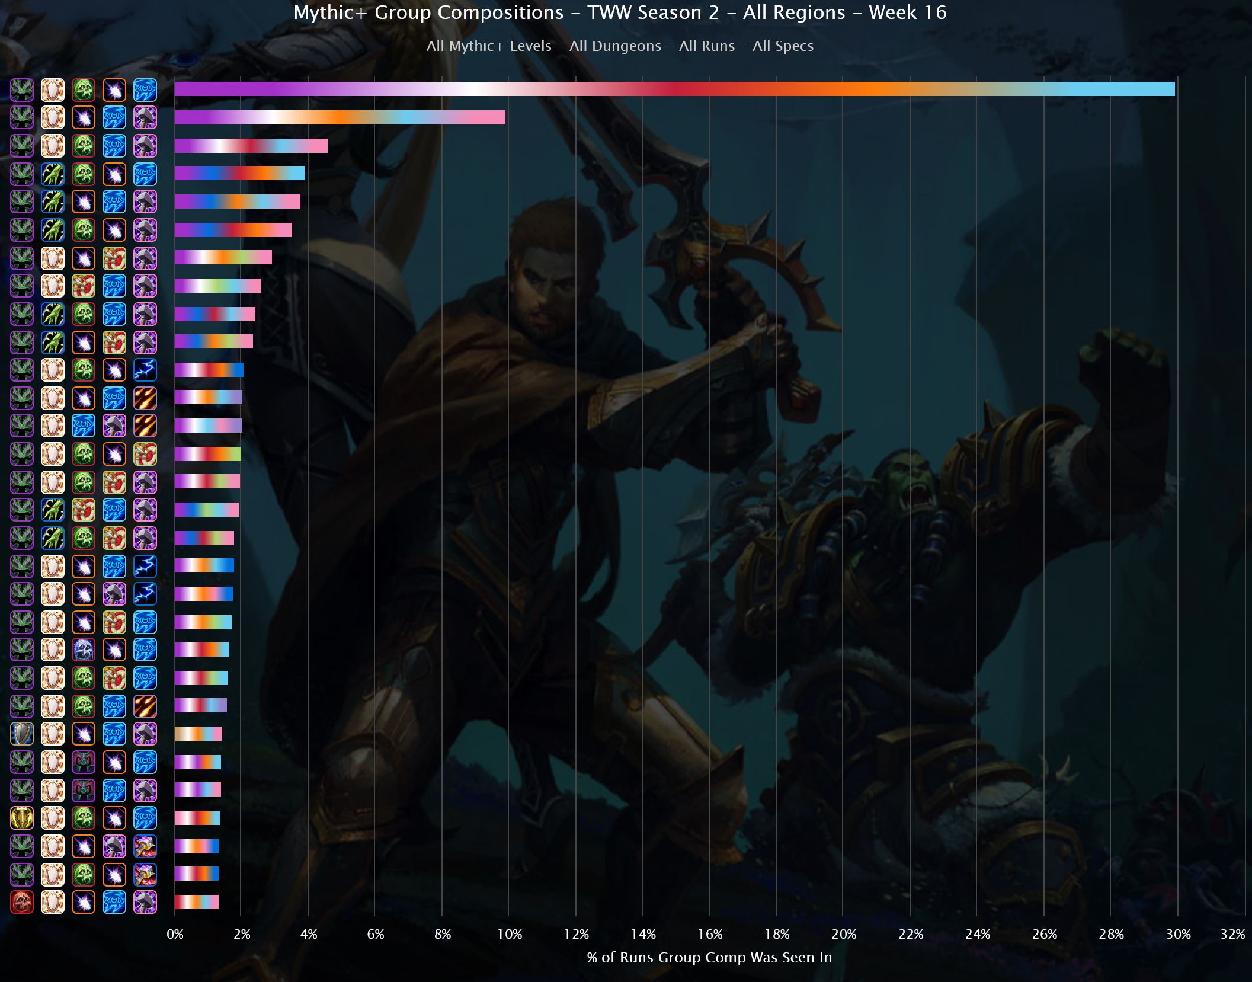Image resolution: width=1252 pixels, height=982 pixels.
Task: Click Discipline Priest icon in Blood DK row
Action: (x=53, y=902)
